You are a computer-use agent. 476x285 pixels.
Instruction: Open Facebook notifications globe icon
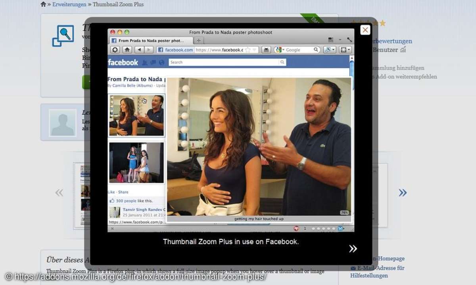click(161, 63)
